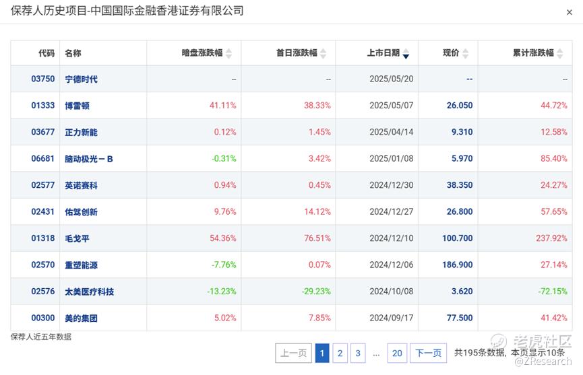Open stock code 06681

[42, 158]
